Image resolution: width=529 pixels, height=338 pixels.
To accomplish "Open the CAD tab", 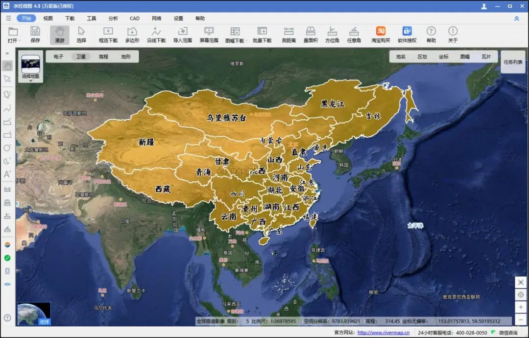I will click(x=135, y=18).
